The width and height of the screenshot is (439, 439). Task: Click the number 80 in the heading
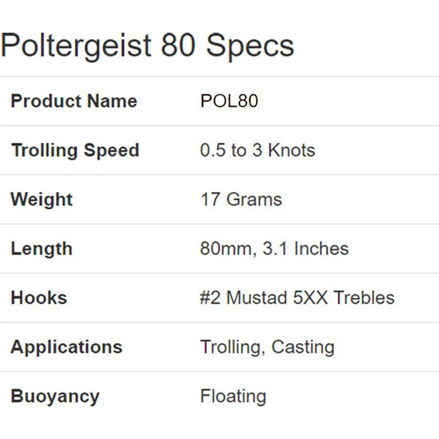(178, 45)
